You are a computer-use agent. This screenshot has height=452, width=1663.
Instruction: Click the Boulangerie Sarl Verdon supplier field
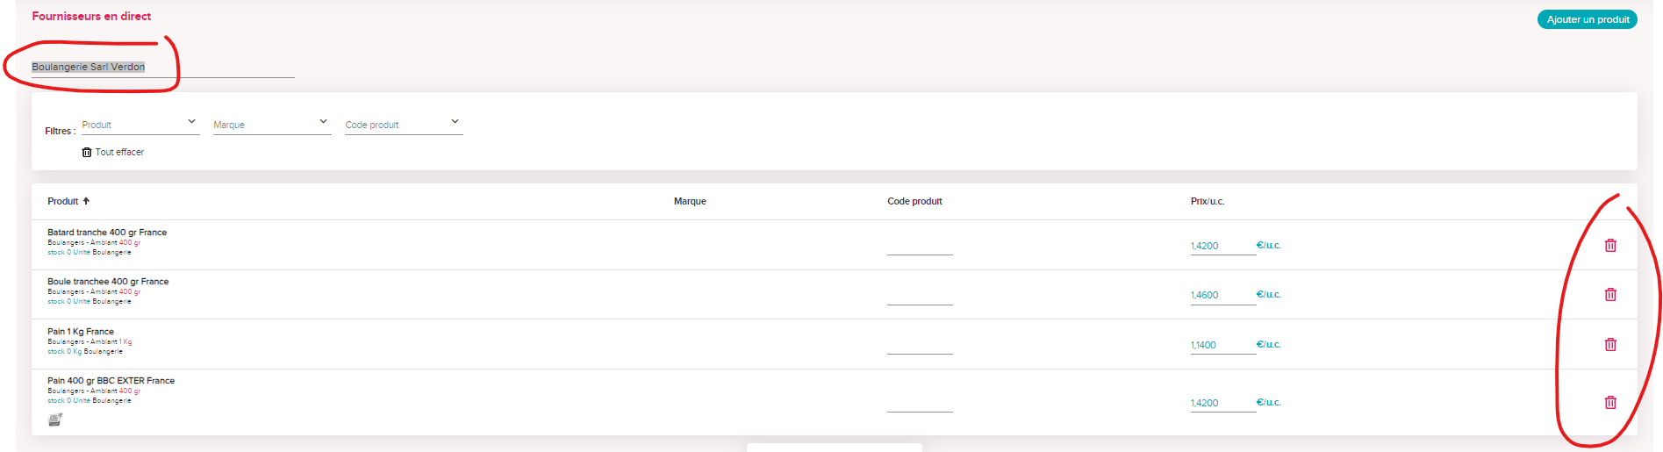coord(163,67)
